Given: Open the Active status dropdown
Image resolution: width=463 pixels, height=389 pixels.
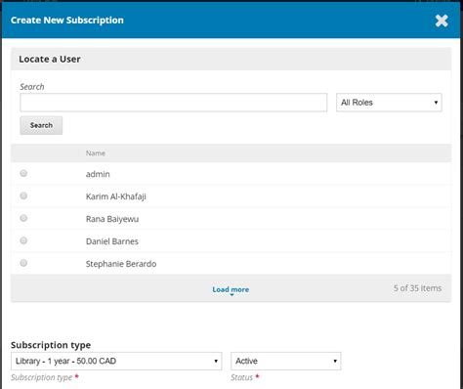Looking at the screenshot, I should click(x=286, y=361).
